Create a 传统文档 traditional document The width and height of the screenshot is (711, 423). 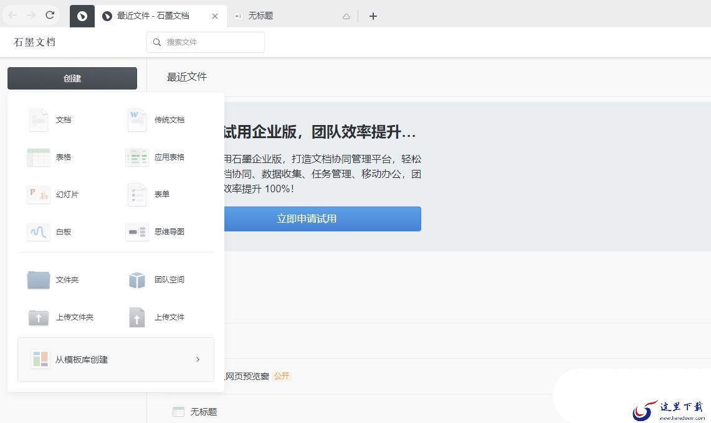[x=156, y=120]
